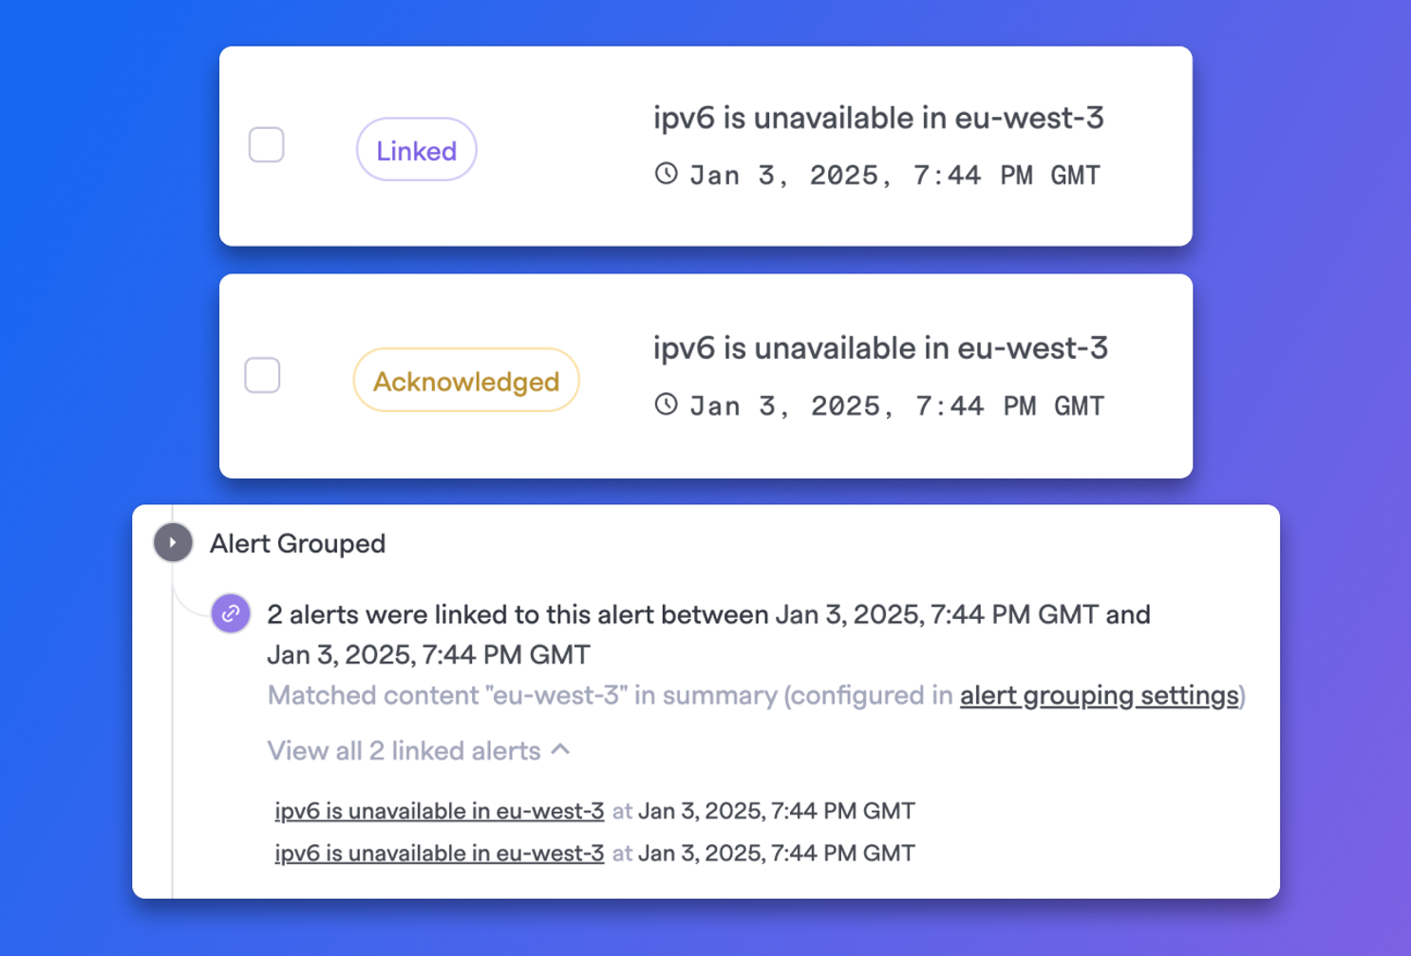This screenshot has height=956, width=1411.
Task: Click the timestamp in the Acknowledged alert card
Action: click(896, 406)
